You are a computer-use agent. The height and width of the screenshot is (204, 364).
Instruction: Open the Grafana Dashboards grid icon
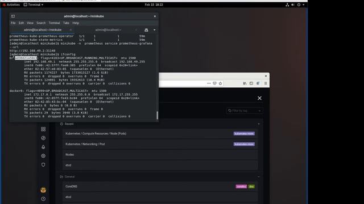point(43,129)
